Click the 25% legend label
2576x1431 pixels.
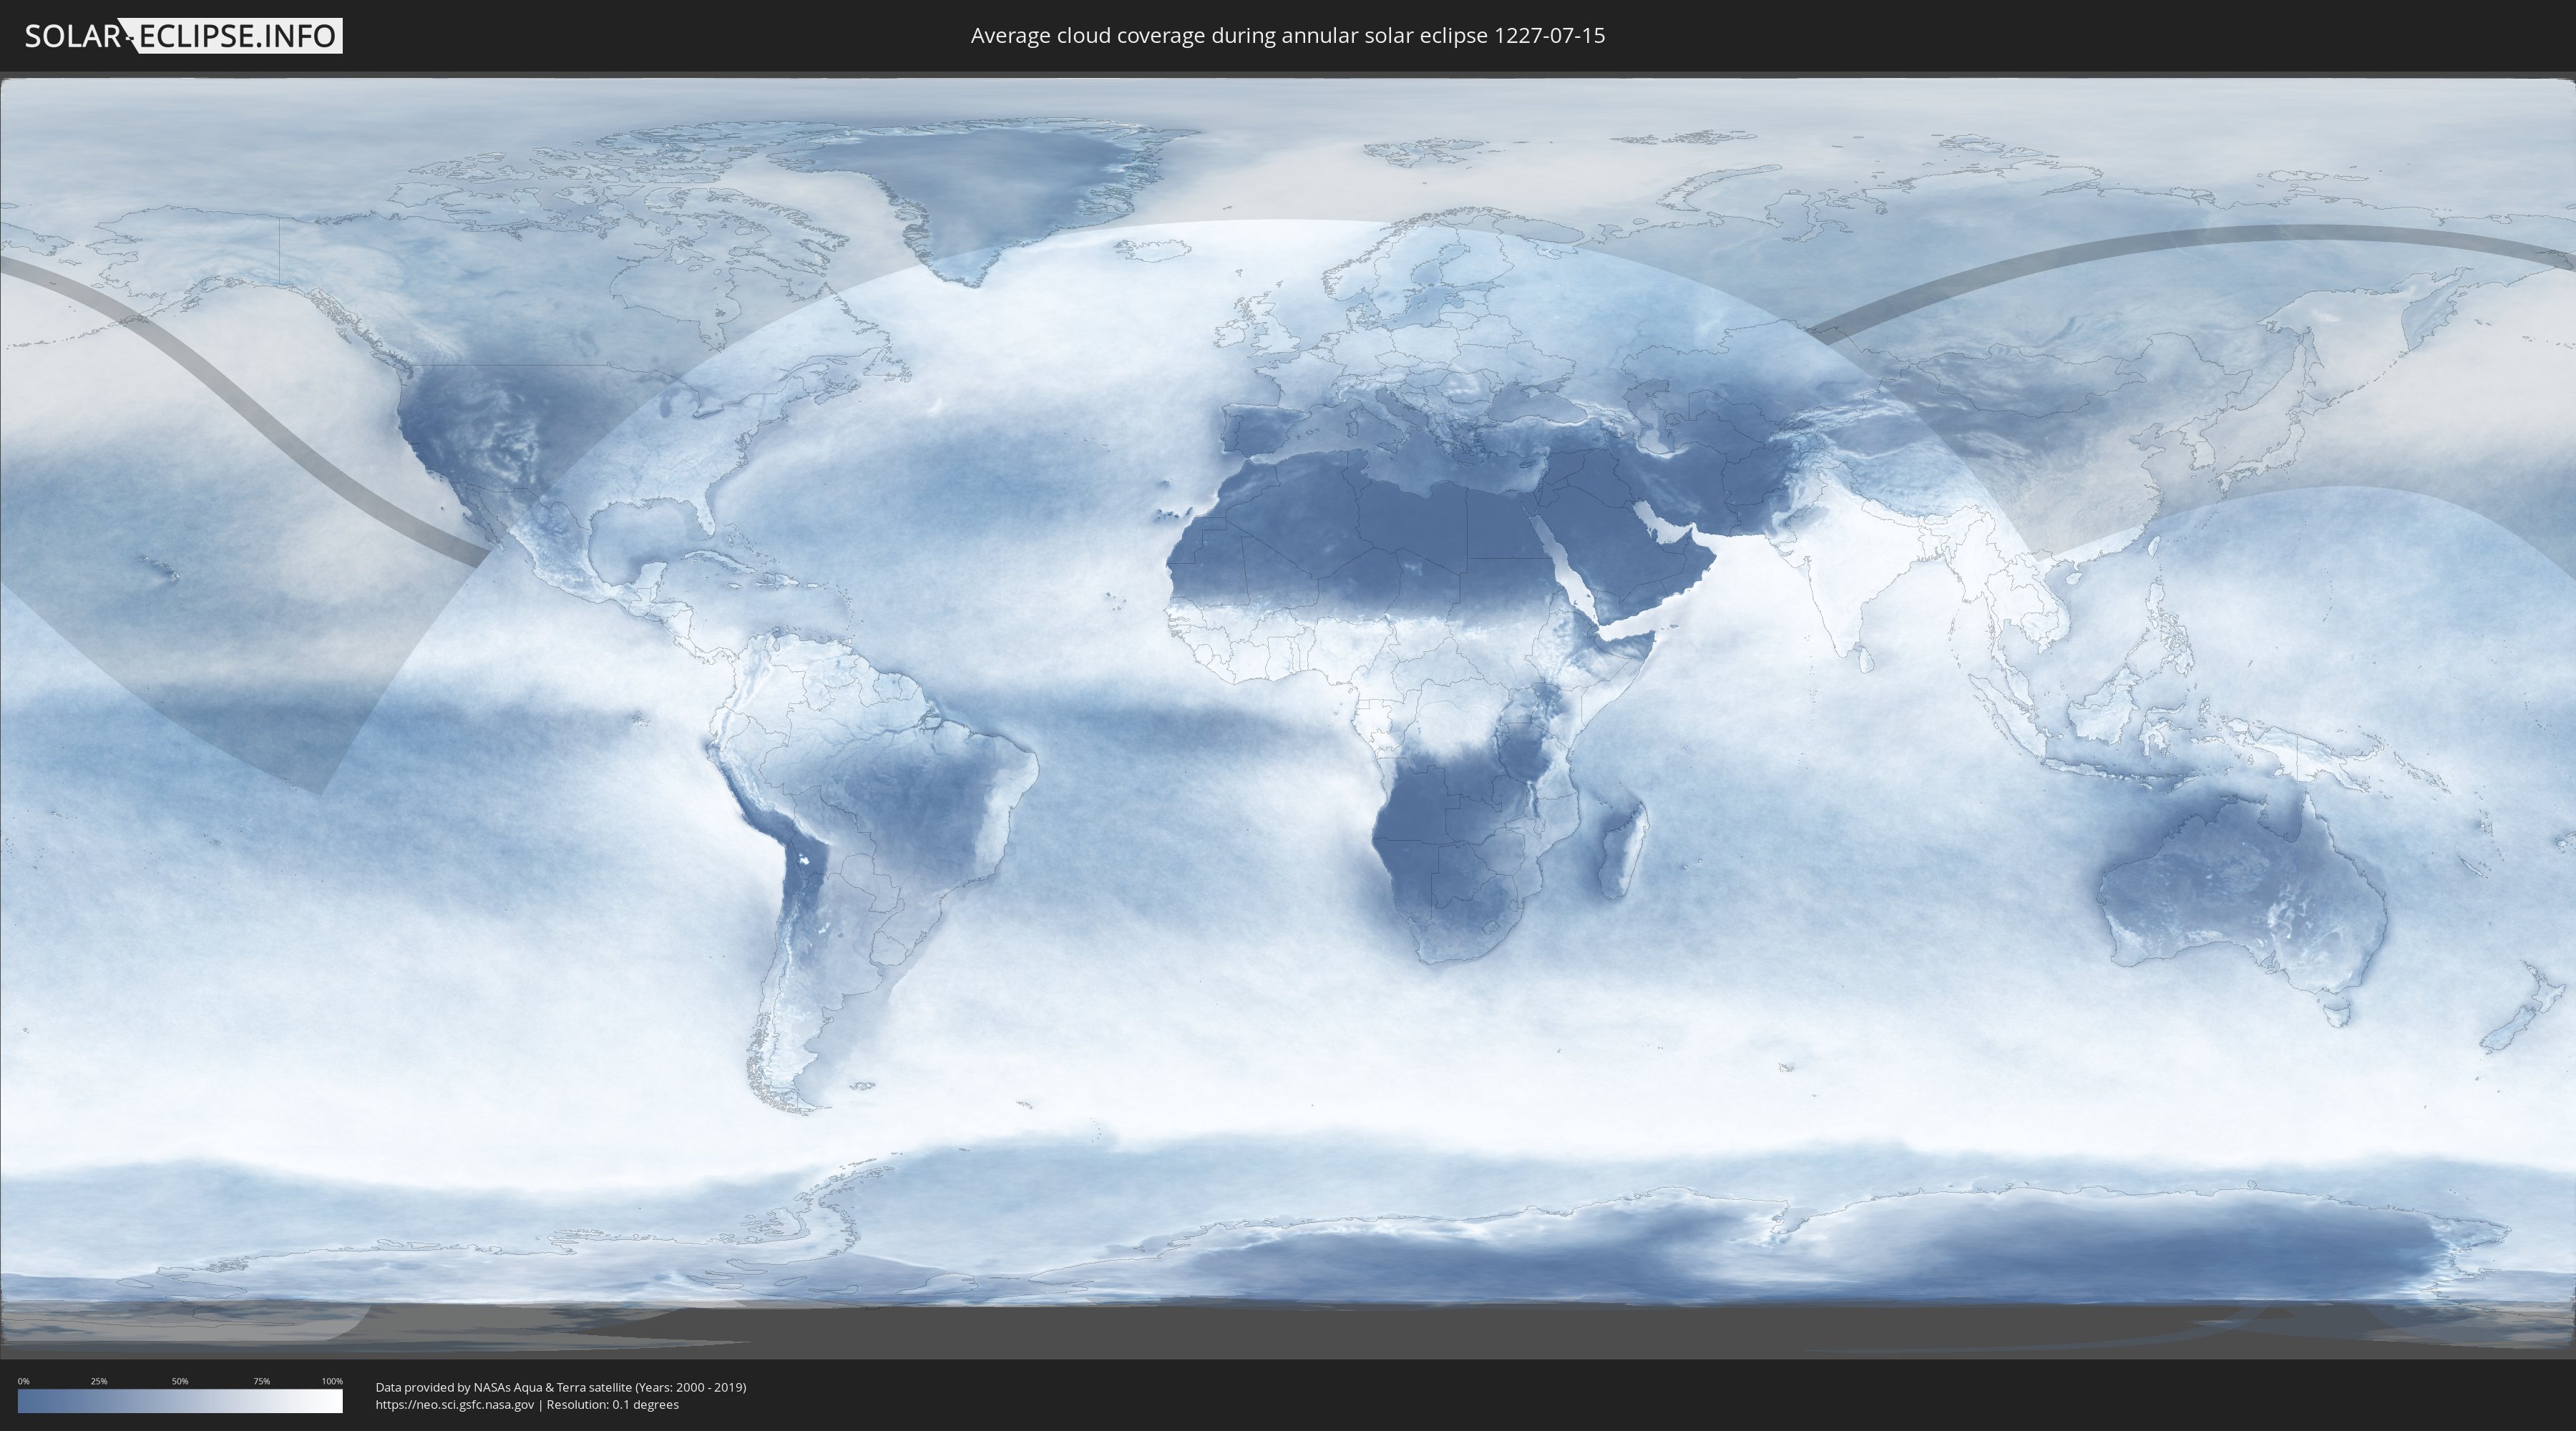tap(99, 1381)
